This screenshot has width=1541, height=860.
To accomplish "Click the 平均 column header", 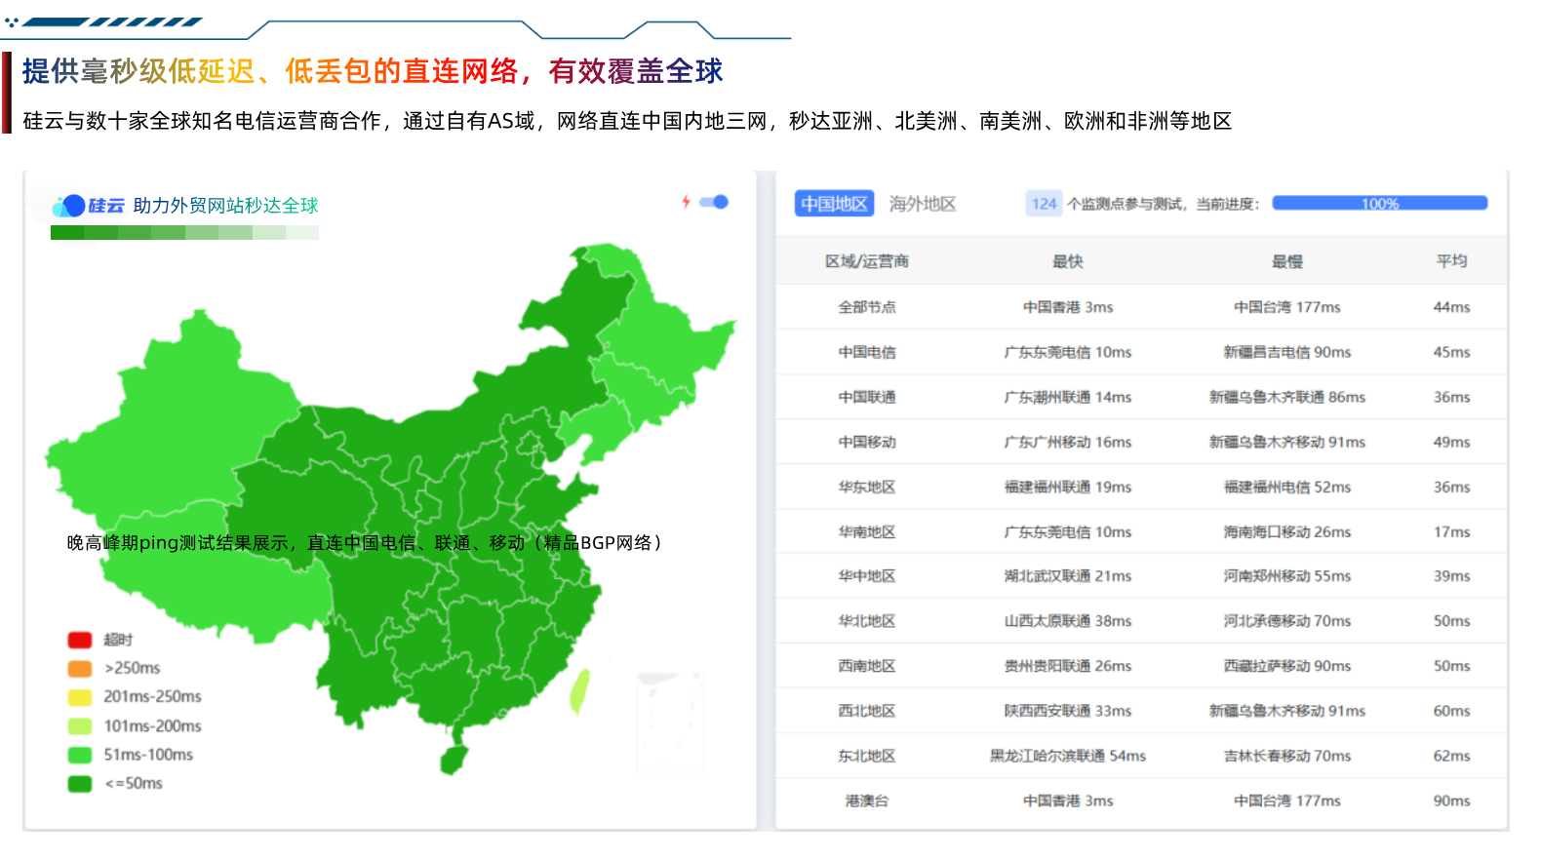I will tap(1451, 260).
